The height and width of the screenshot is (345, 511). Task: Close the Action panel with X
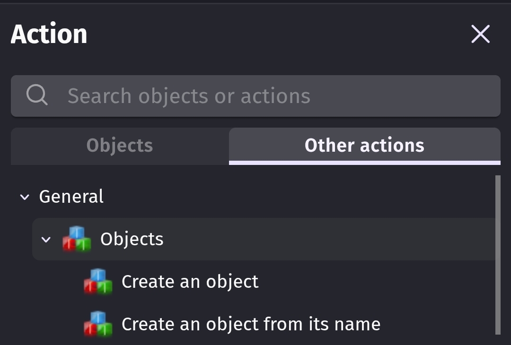pos(480,34)
